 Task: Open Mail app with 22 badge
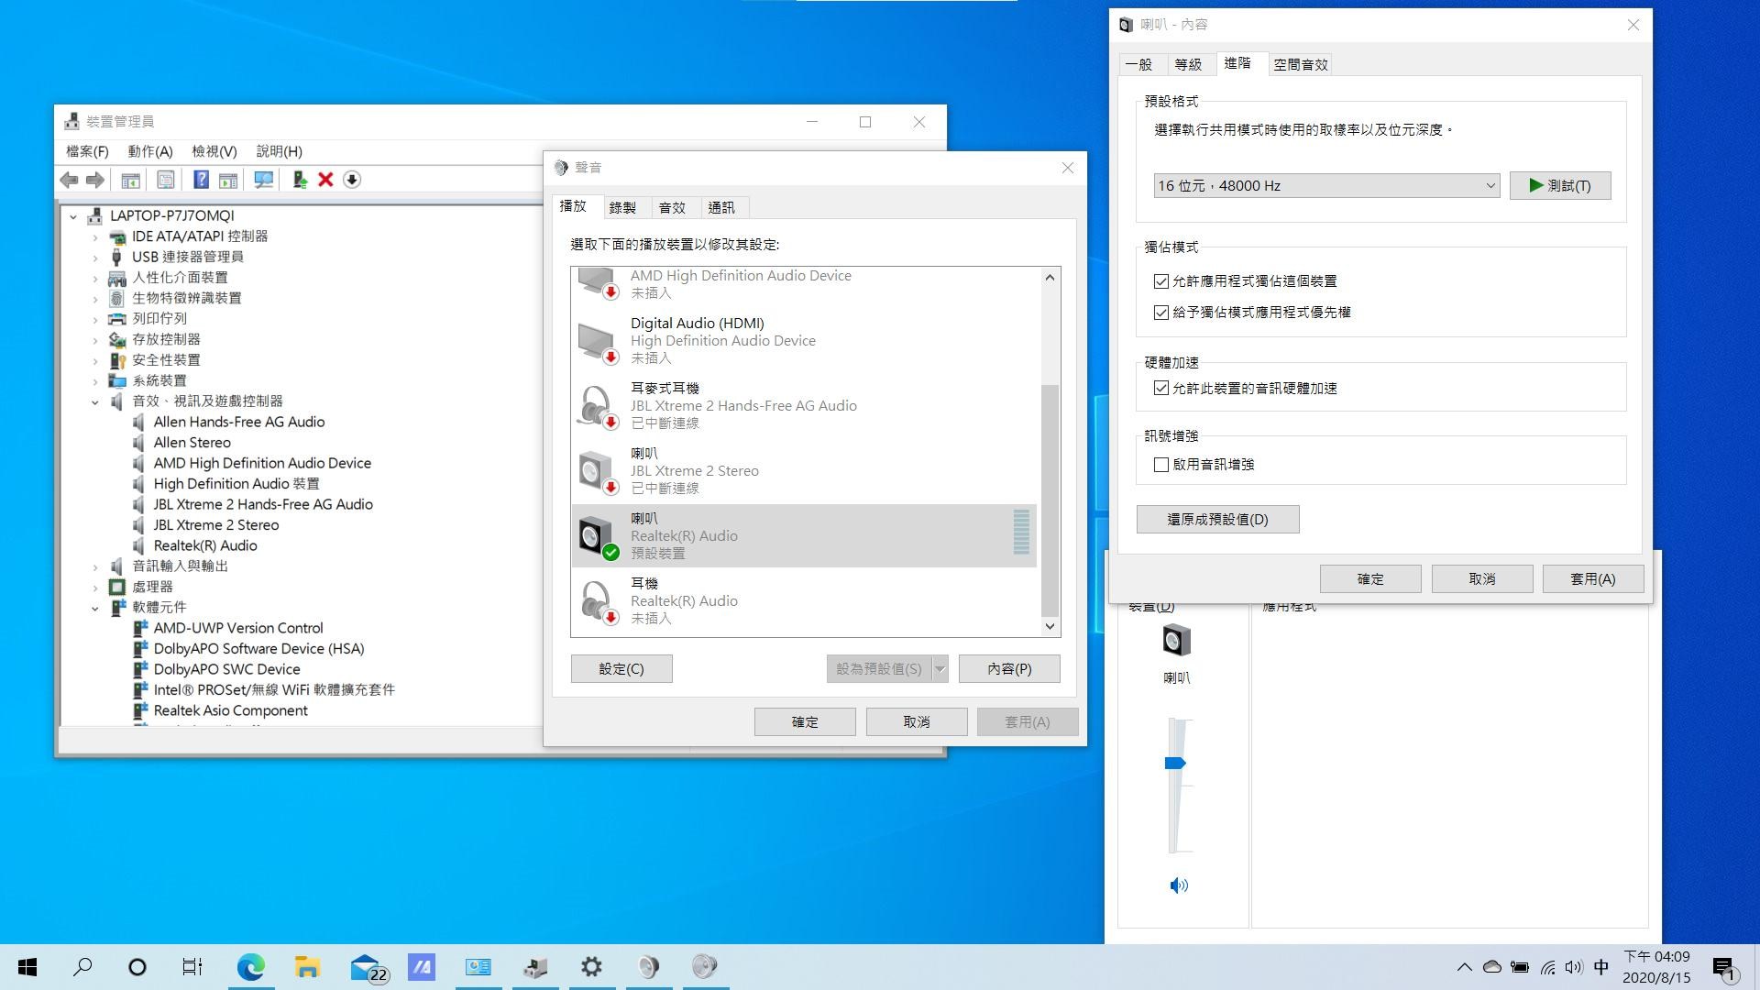pos(368,967)
